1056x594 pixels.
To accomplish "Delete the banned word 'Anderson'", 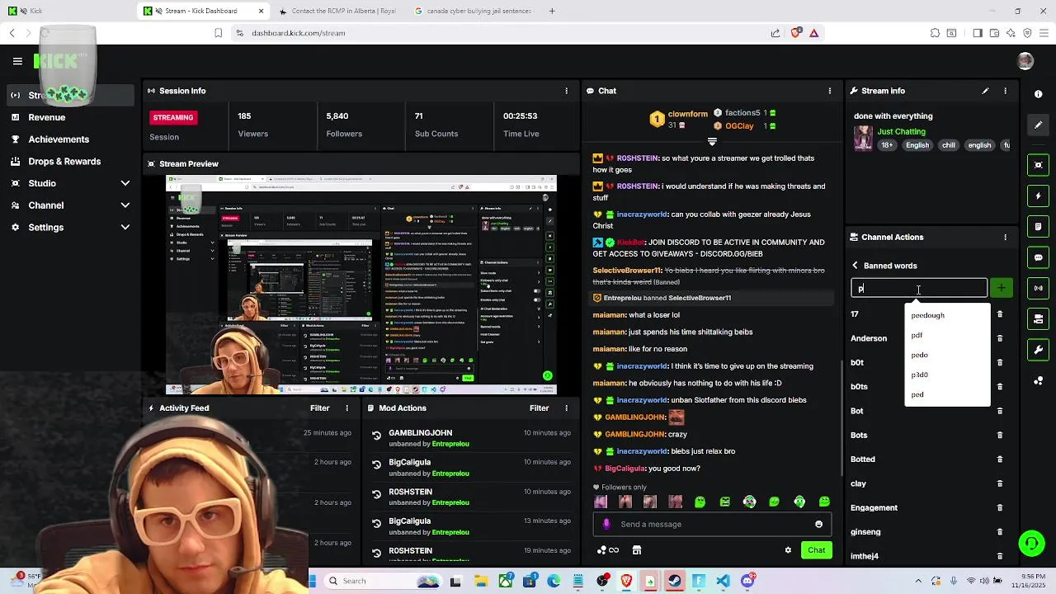I will (1000, 338).
